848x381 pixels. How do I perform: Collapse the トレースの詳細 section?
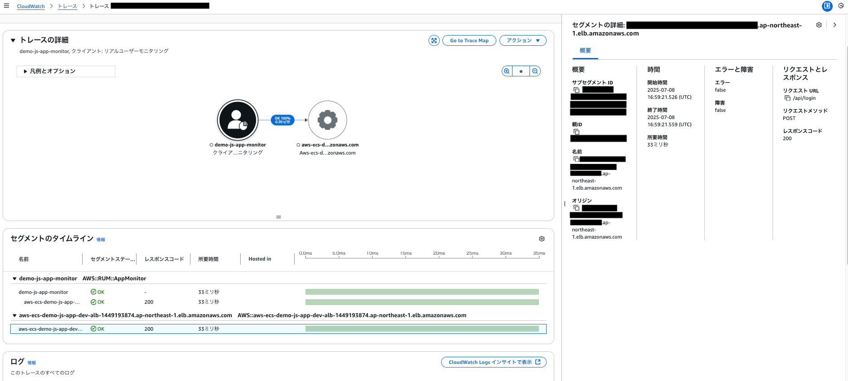13,40
